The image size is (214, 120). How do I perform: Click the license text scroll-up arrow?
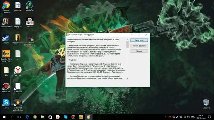point(127,40)
